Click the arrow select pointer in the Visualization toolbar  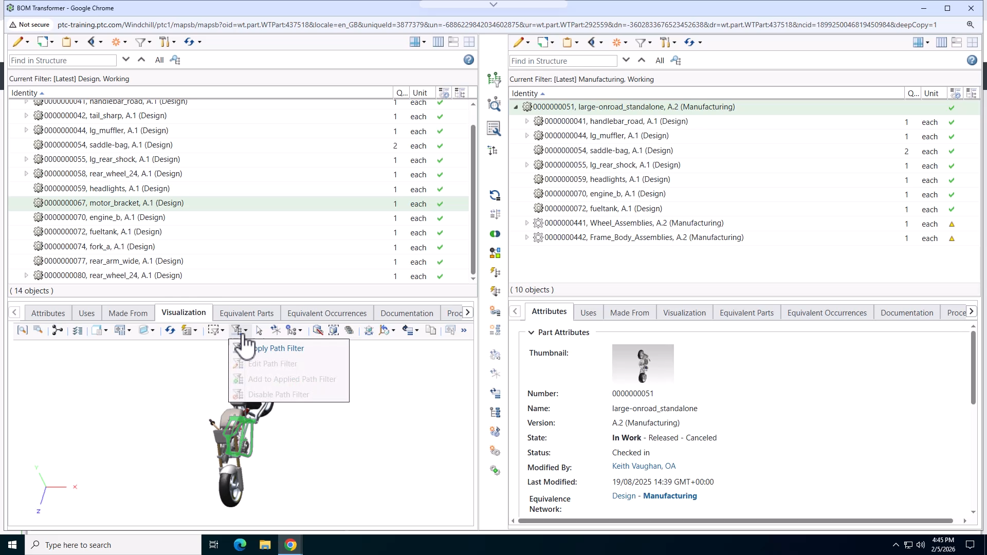click(259, 330)
